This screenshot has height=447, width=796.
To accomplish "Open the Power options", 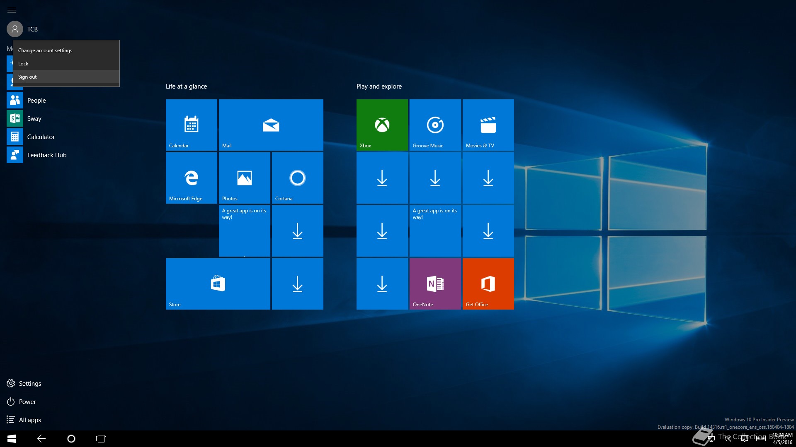I will coord(22,402).
